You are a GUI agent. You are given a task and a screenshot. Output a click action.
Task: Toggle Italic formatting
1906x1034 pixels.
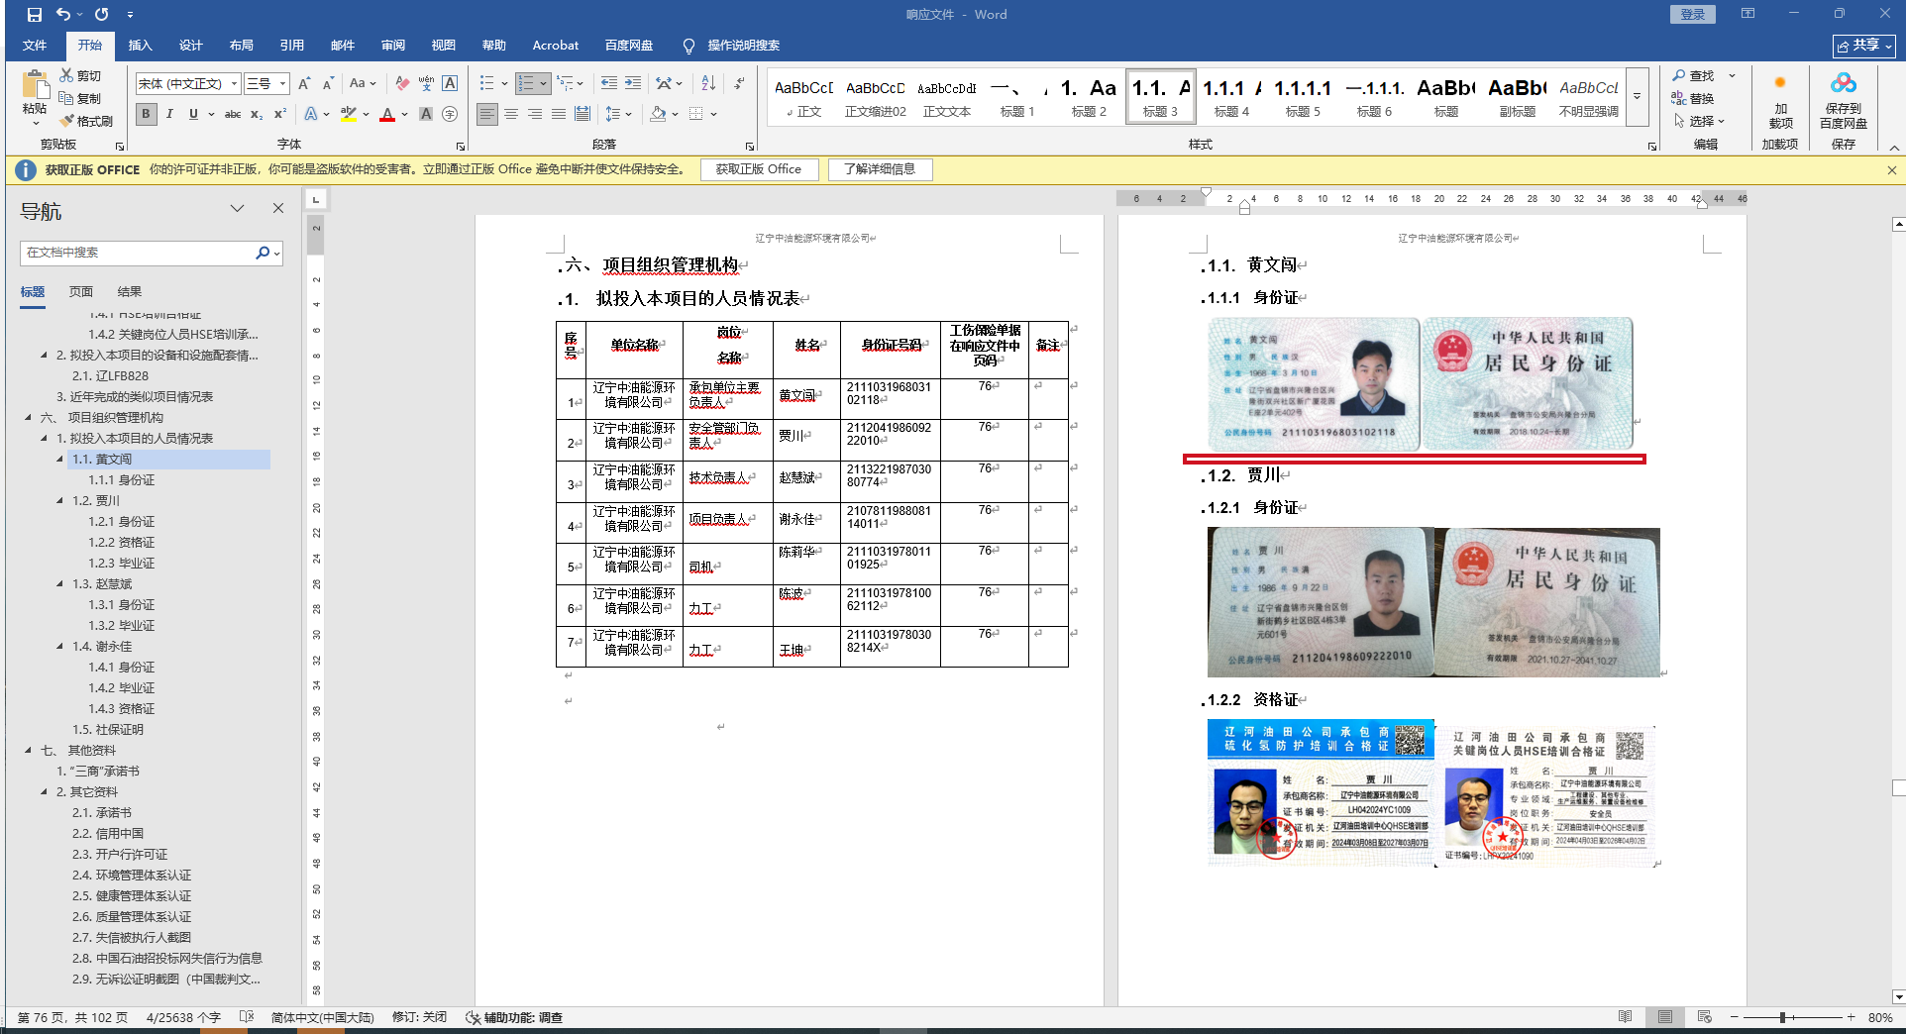point(169,114)
